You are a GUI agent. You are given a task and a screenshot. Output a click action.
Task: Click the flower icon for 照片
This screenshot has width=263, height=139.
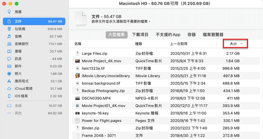click(x=9, y=73)
